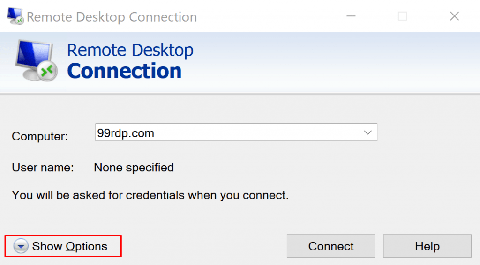Click the "Remote Desktop" banner text line
Image resolution: width=480 pixels, height=265 pixels.
click(130, 50)
